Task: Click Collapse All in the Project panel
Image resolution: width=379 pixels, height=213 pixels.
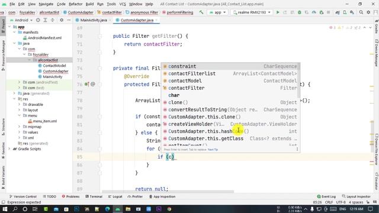Action: pyautogui.click(x=53, y=20)
